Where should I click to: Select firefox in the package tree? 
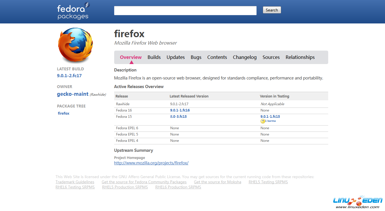(x=64, y=114)
